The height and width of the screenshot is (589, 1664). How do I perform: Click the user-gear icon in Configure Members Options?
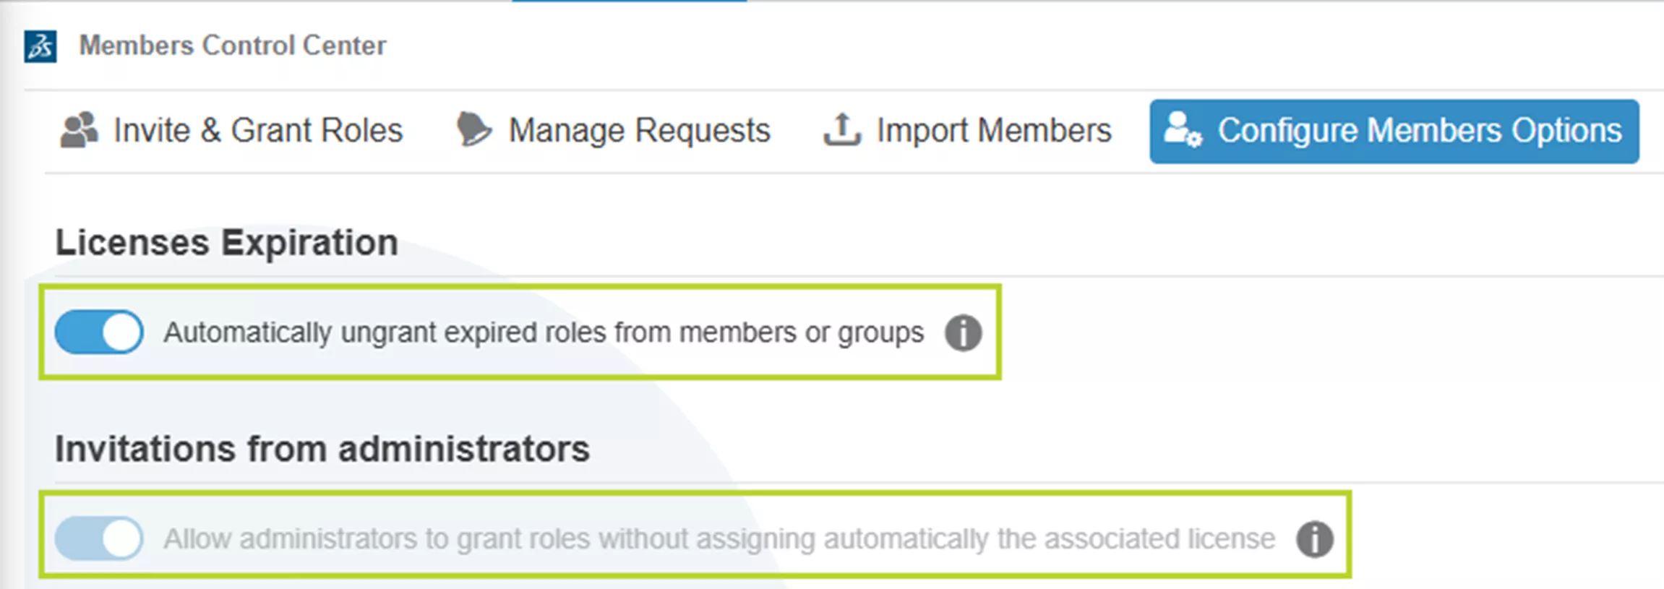coord(1183,130)
